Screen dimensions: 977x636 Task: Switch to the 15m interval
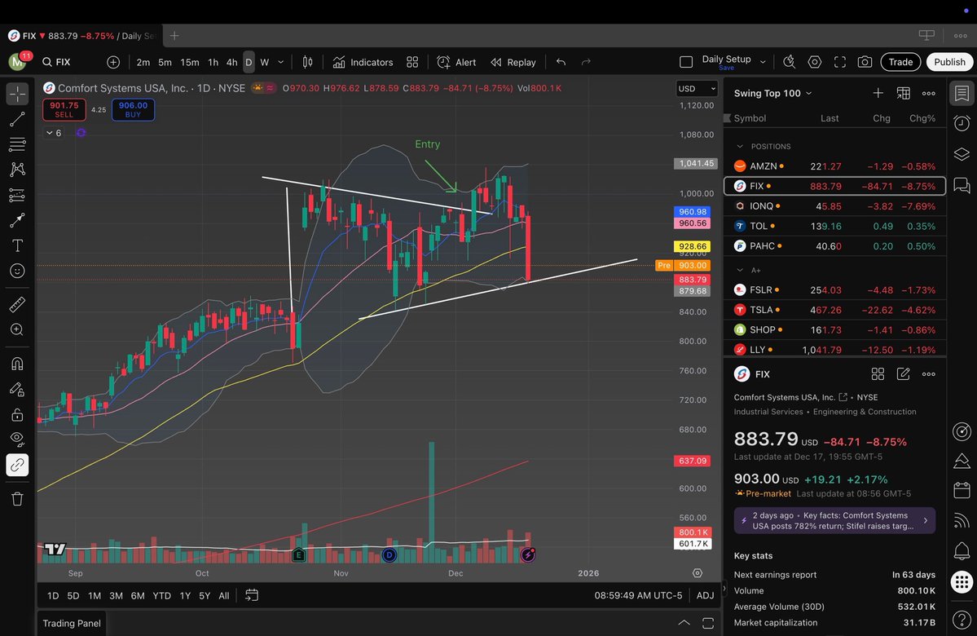189,62
